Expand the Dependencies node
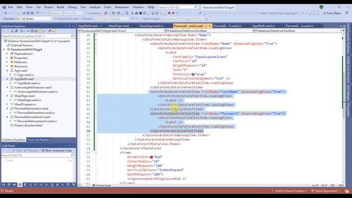 pos(7,54)
